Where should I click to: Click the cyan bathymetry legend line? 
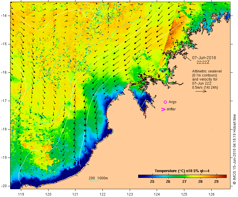(x=94, y=181)
